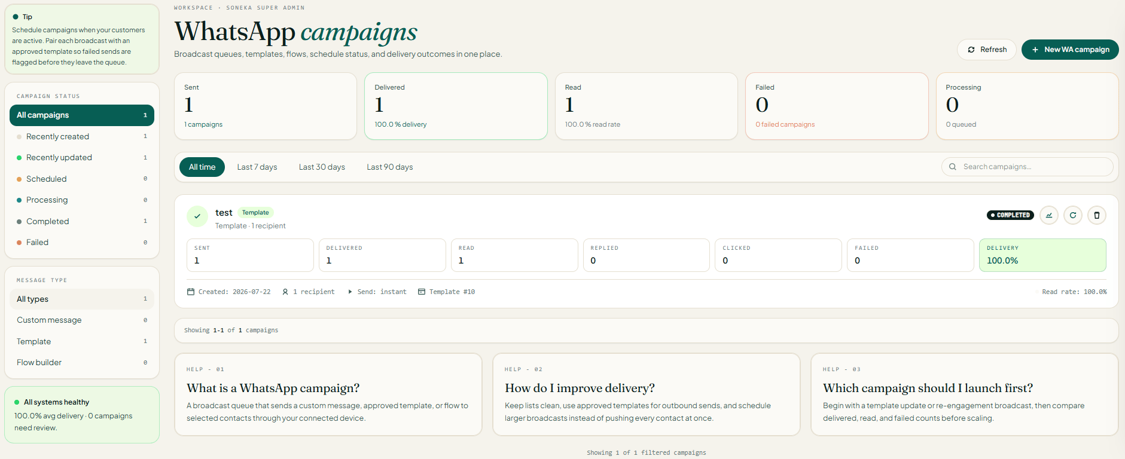This screenshot has height=459, width=1125.
Task: Click the green Template tag next to test
Action: click(x=255, y=213)
